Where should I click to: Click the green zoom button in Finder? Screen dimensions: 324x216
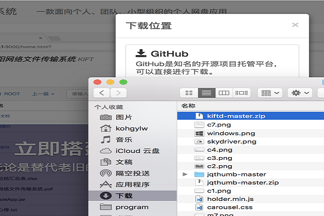123,82
